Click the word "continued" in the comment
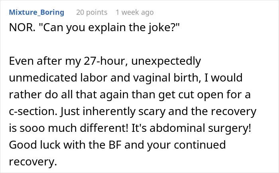 (200, 145)
